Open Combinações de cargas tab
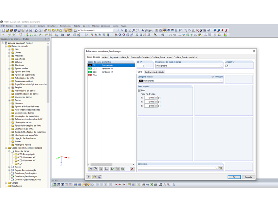Screen dimensions: 278x208 (x=161, y=57)
